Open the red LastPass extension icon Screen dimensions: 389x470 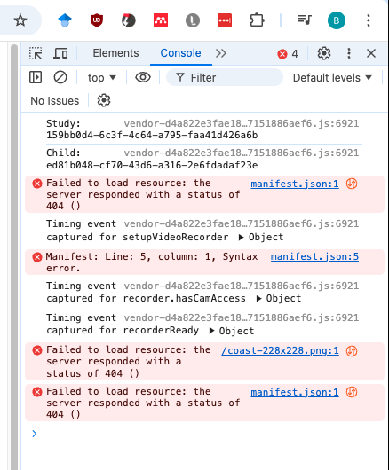(225, 20)
